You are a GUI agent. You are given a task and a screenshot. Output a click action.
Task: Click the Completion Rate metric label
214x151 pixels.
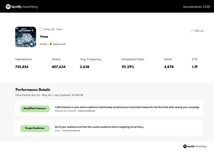click(133, 59)
